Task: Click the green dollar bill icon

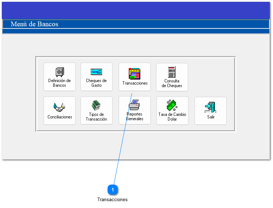Action: point(172,105)
